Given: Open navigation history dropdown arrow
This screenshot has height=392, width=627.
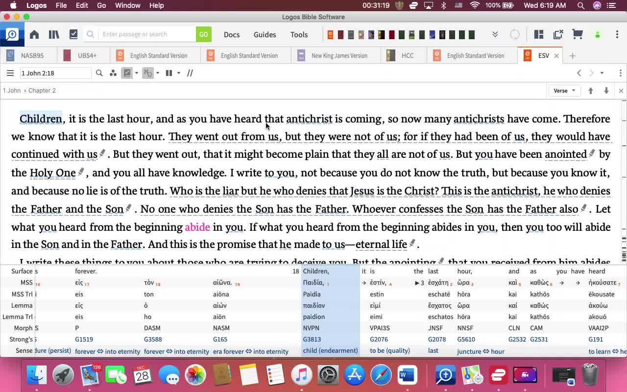Looking at the screenshot, I should click(602, 73).
